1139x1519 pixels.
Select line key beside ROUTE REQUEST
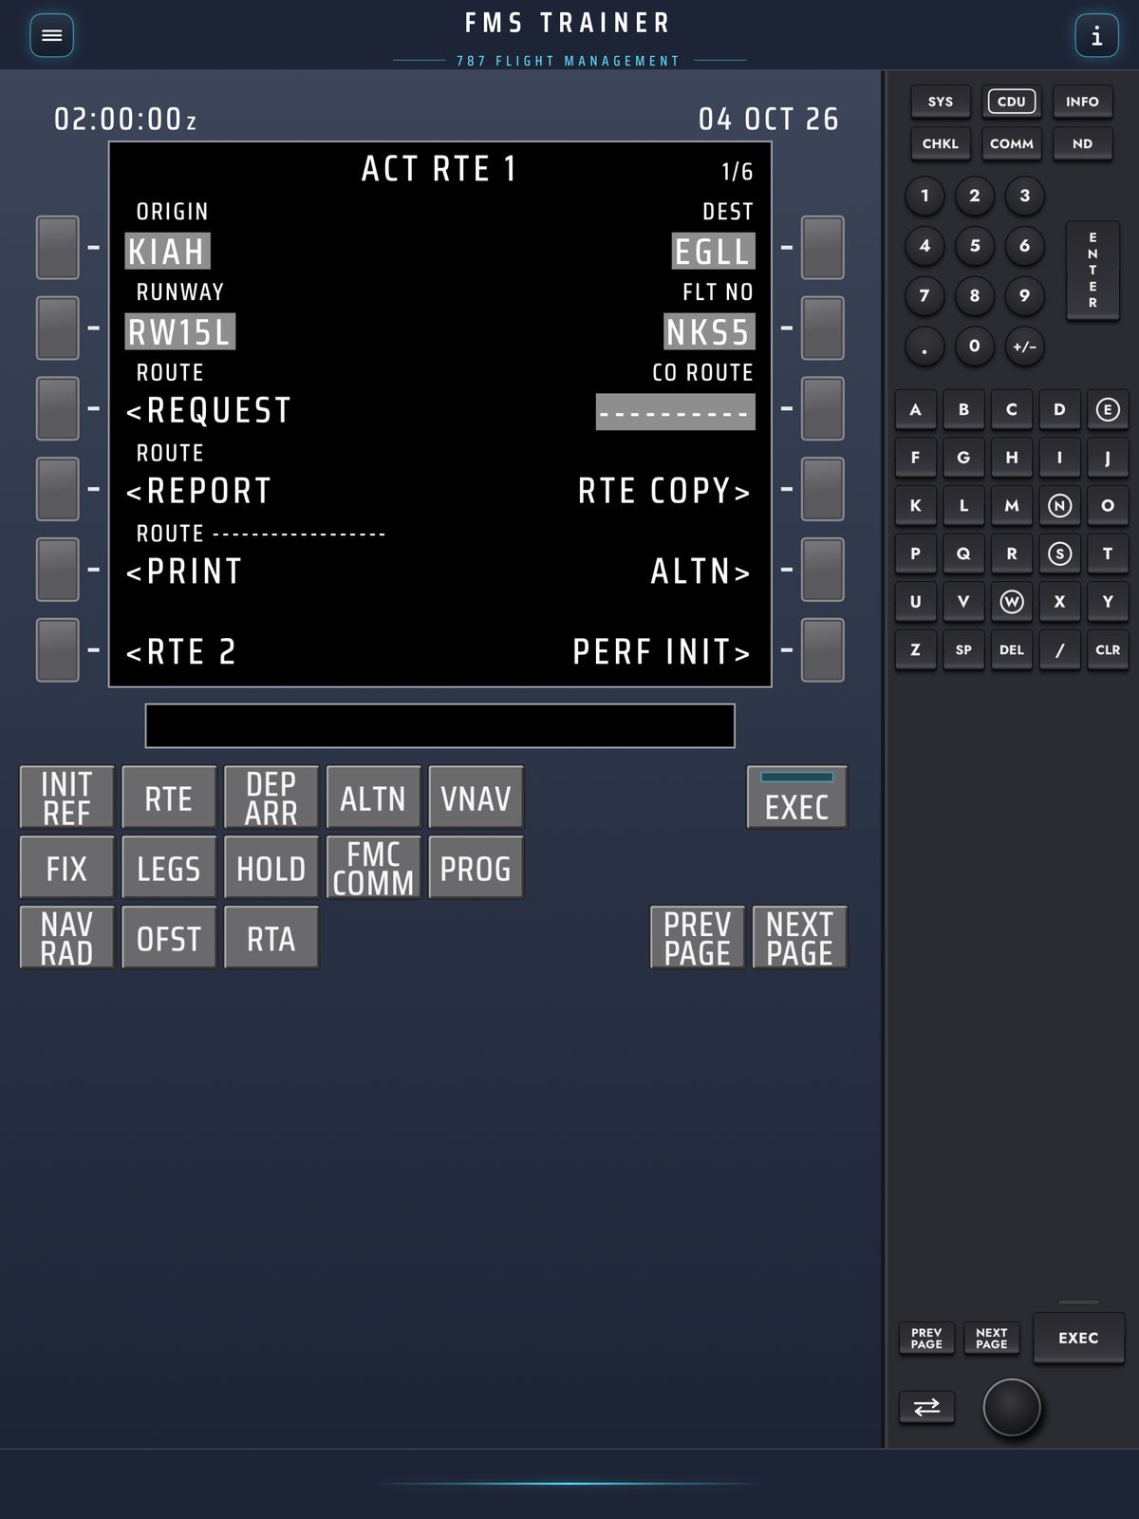(x=58, y=408)
